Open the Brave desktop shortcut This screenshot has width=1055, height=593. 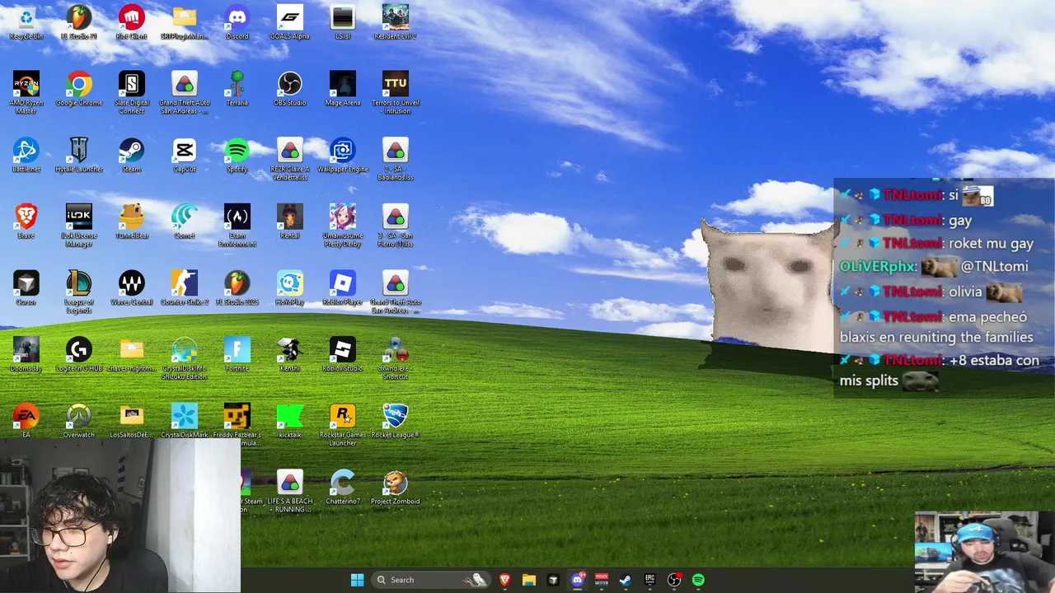pos(26,222)
